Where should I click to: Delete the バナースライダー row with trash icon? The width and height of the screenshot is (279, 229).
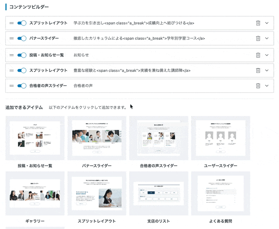(x=258, y=39)
